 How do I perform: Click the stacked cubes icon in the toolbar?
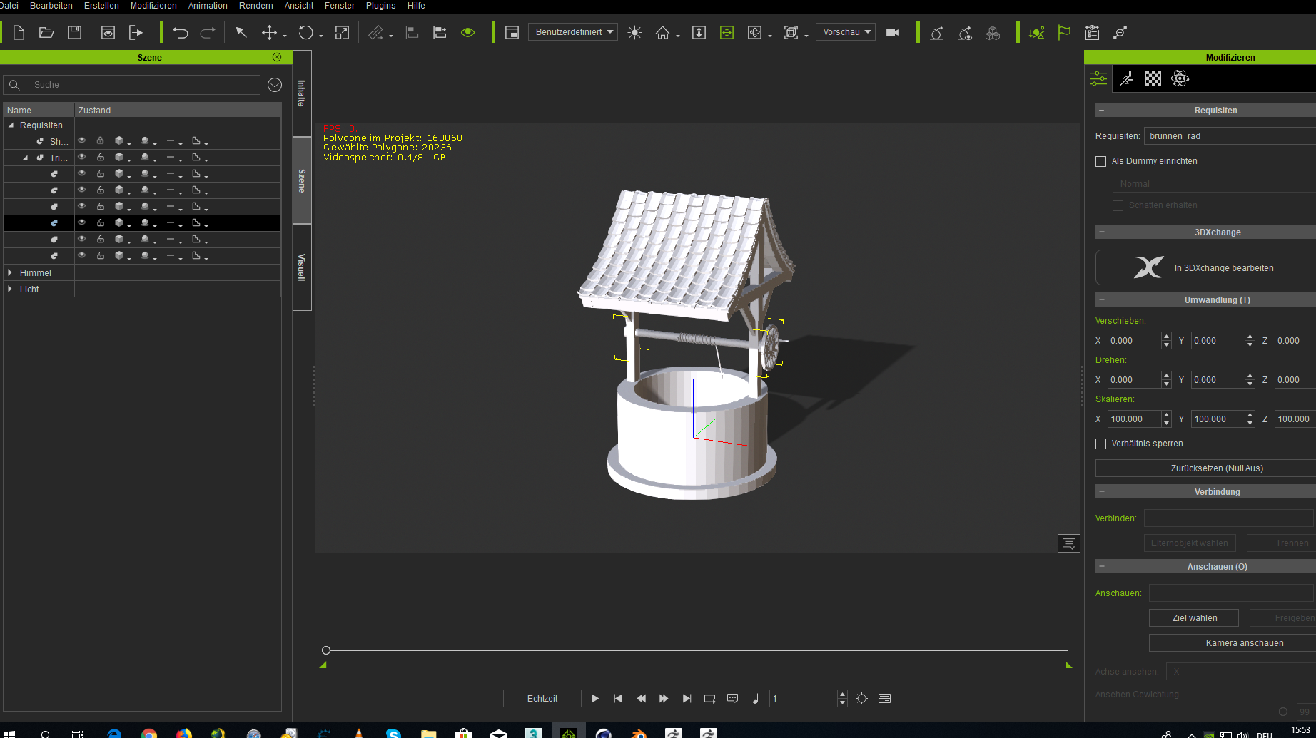click(x=993, y=32)
